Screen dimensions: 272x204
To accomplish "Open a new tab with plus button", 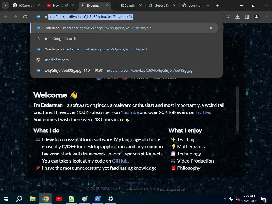I will 217,5.
